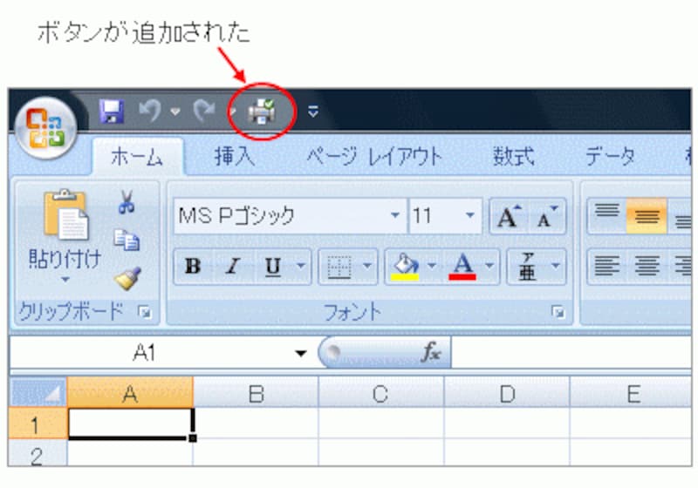Undo the last action
Screen dimensions: 698x488
[x=150, y=111]
